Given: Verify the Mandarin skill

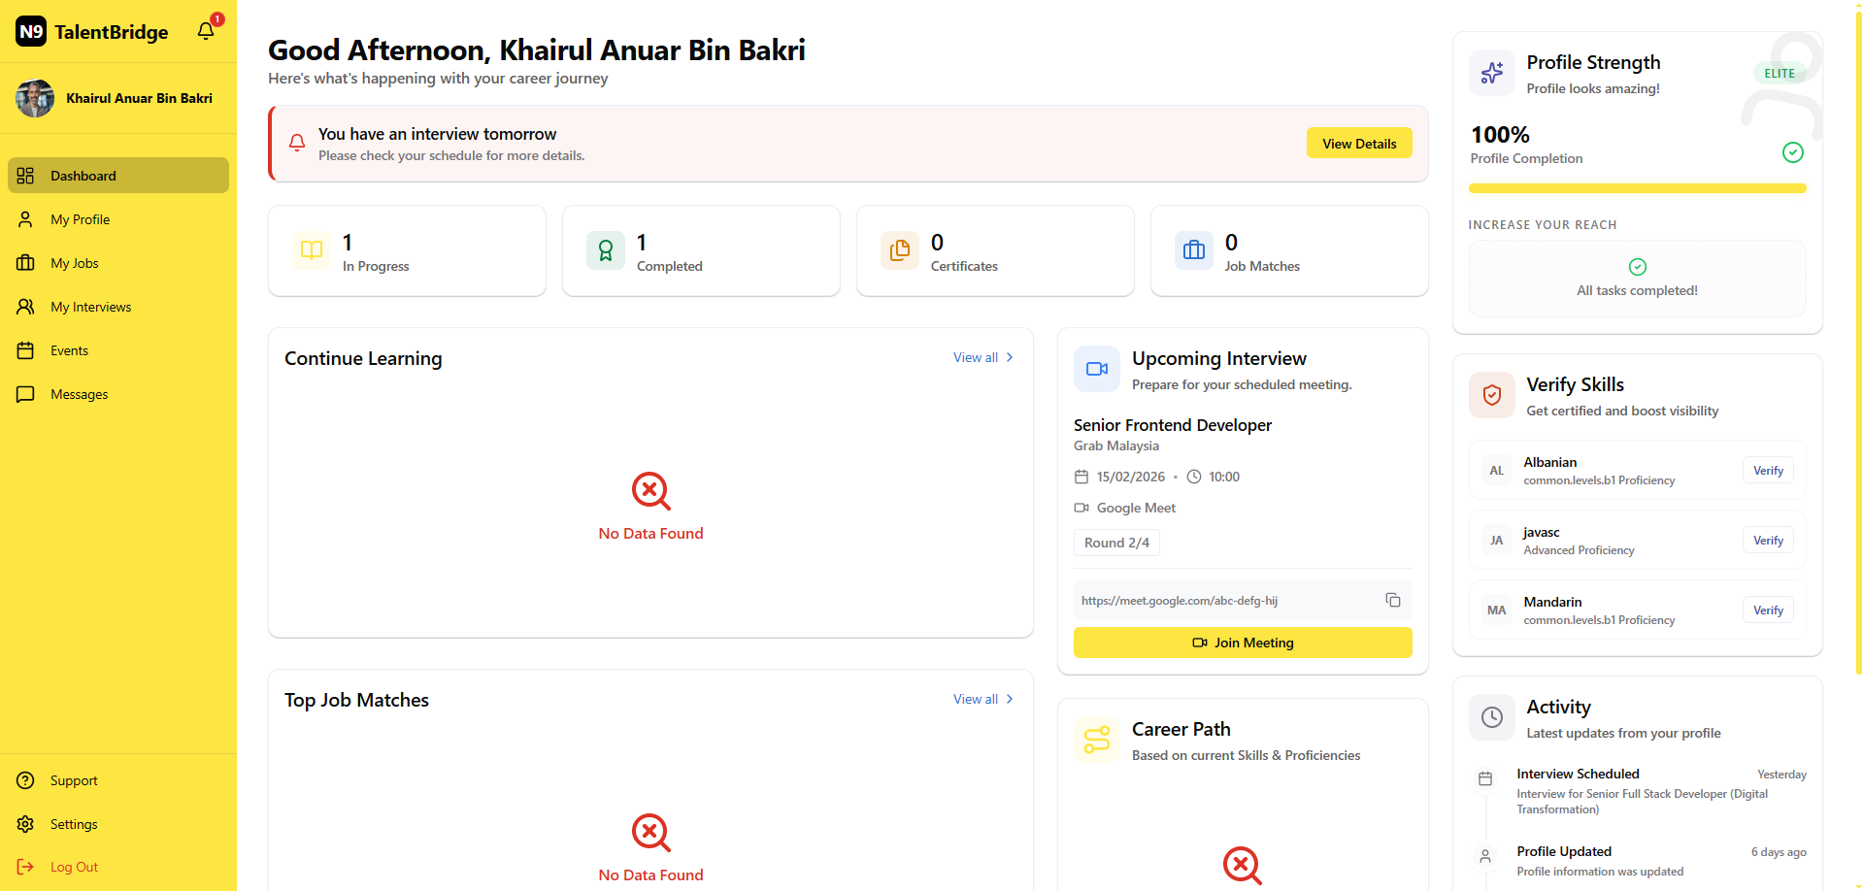Looking at the screenshot, I should (1768, 610).
